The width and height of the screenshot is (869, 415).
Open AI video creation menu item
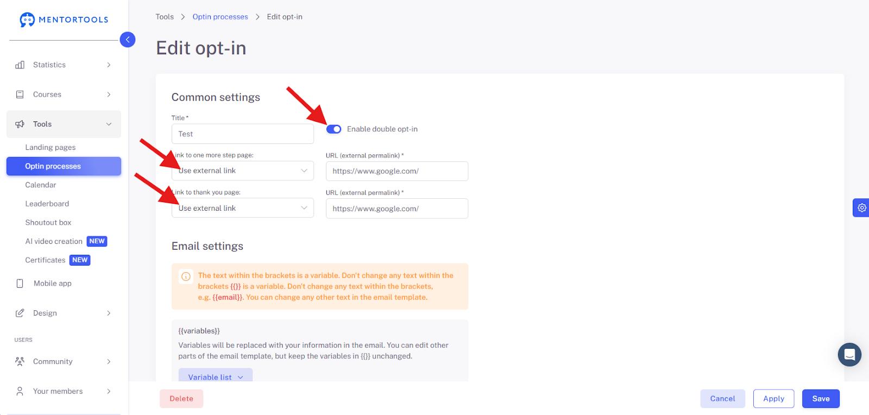54,241
